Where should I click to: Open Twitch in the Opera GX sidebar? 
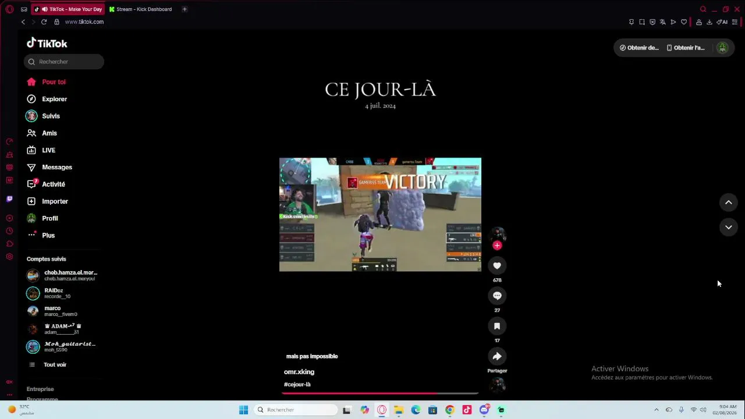click(x=9, y=199)
